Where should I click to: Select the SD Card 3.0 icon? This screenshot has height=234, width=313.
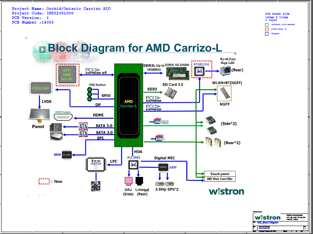pyautogui.click(x=171, y=93)
